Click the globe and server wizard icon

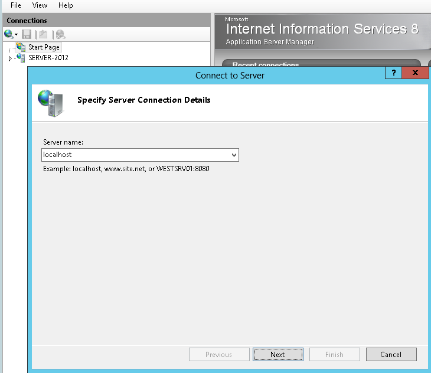pos(51,103)
